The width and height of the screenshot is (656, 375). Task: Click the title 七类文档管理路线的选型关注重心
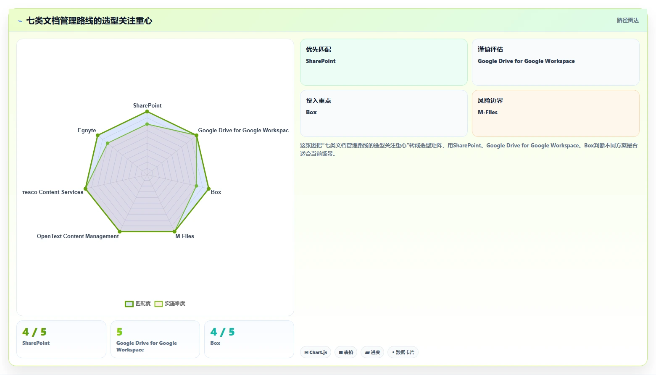pos(89,21)
